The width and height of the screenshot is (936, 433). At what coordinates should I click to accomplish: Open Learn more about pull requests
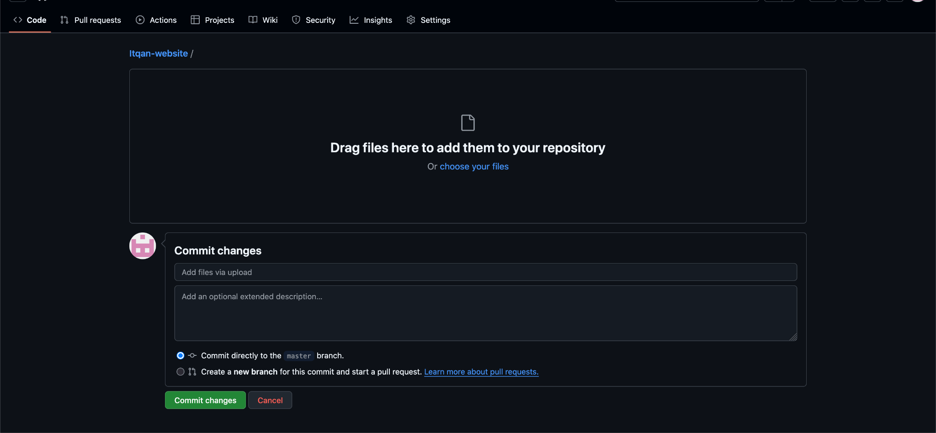(x=481, y=372)
